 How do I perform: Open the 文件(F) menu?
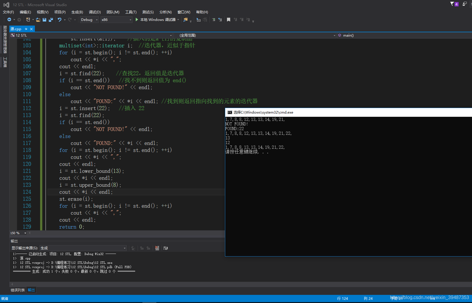click(x=8, y=12)
